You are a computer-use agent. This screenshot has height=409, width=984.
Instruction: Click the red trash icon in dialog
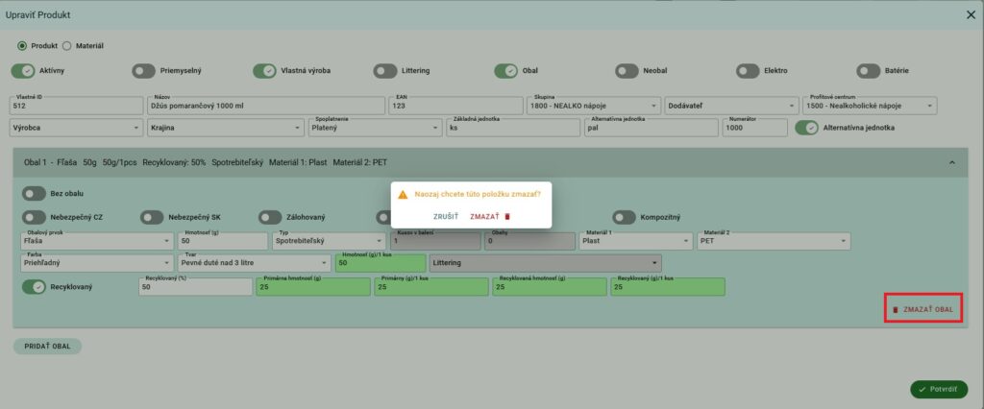(x=507, y=217)
